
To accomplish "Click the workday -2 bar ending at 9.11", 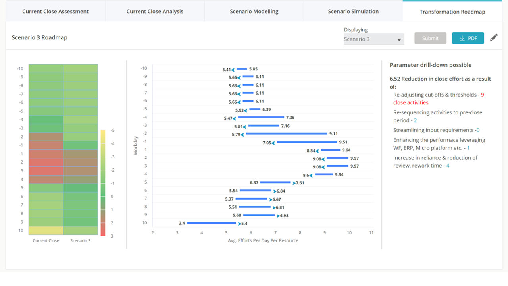I will (x=286, y=134).
